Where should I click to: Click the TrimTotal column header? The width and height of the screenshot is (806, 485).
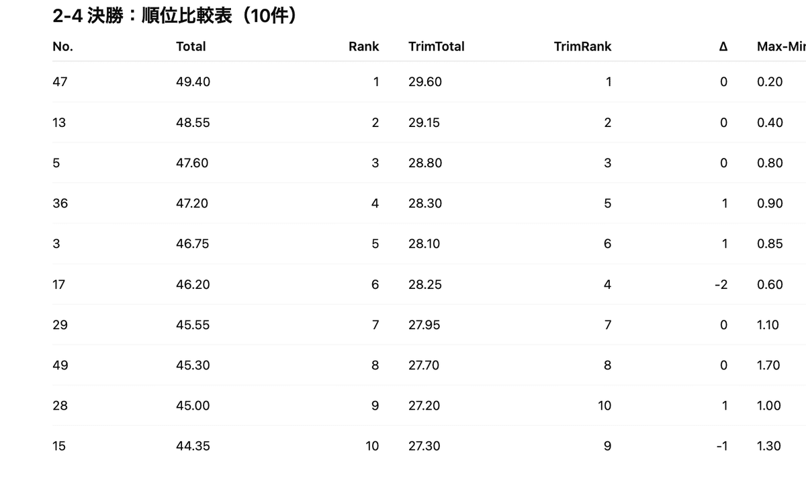click(436, 46)
